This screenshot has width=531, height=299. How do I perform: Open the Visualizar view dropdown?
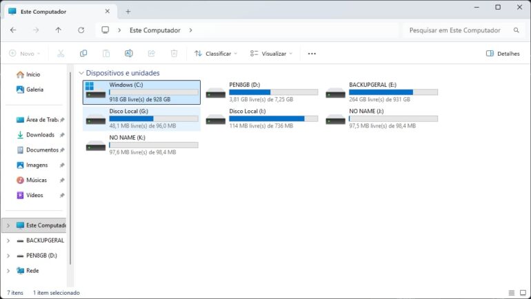271,54
